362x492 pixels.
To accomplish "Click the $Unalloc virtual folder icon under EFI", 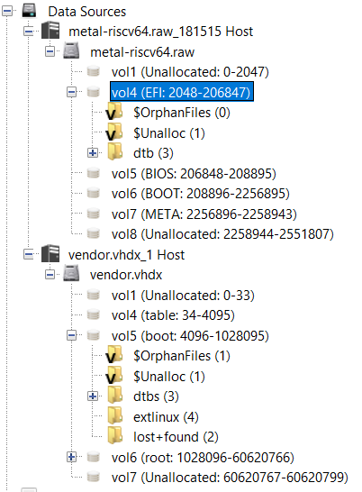I will (114, 132).
